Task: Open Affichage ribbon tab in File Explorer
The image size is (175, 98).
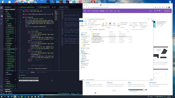Action: (95, 21)
